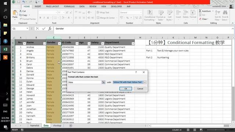235x132 pixels.
Task: Click the Clear eraser command
Action: (203, 19)
